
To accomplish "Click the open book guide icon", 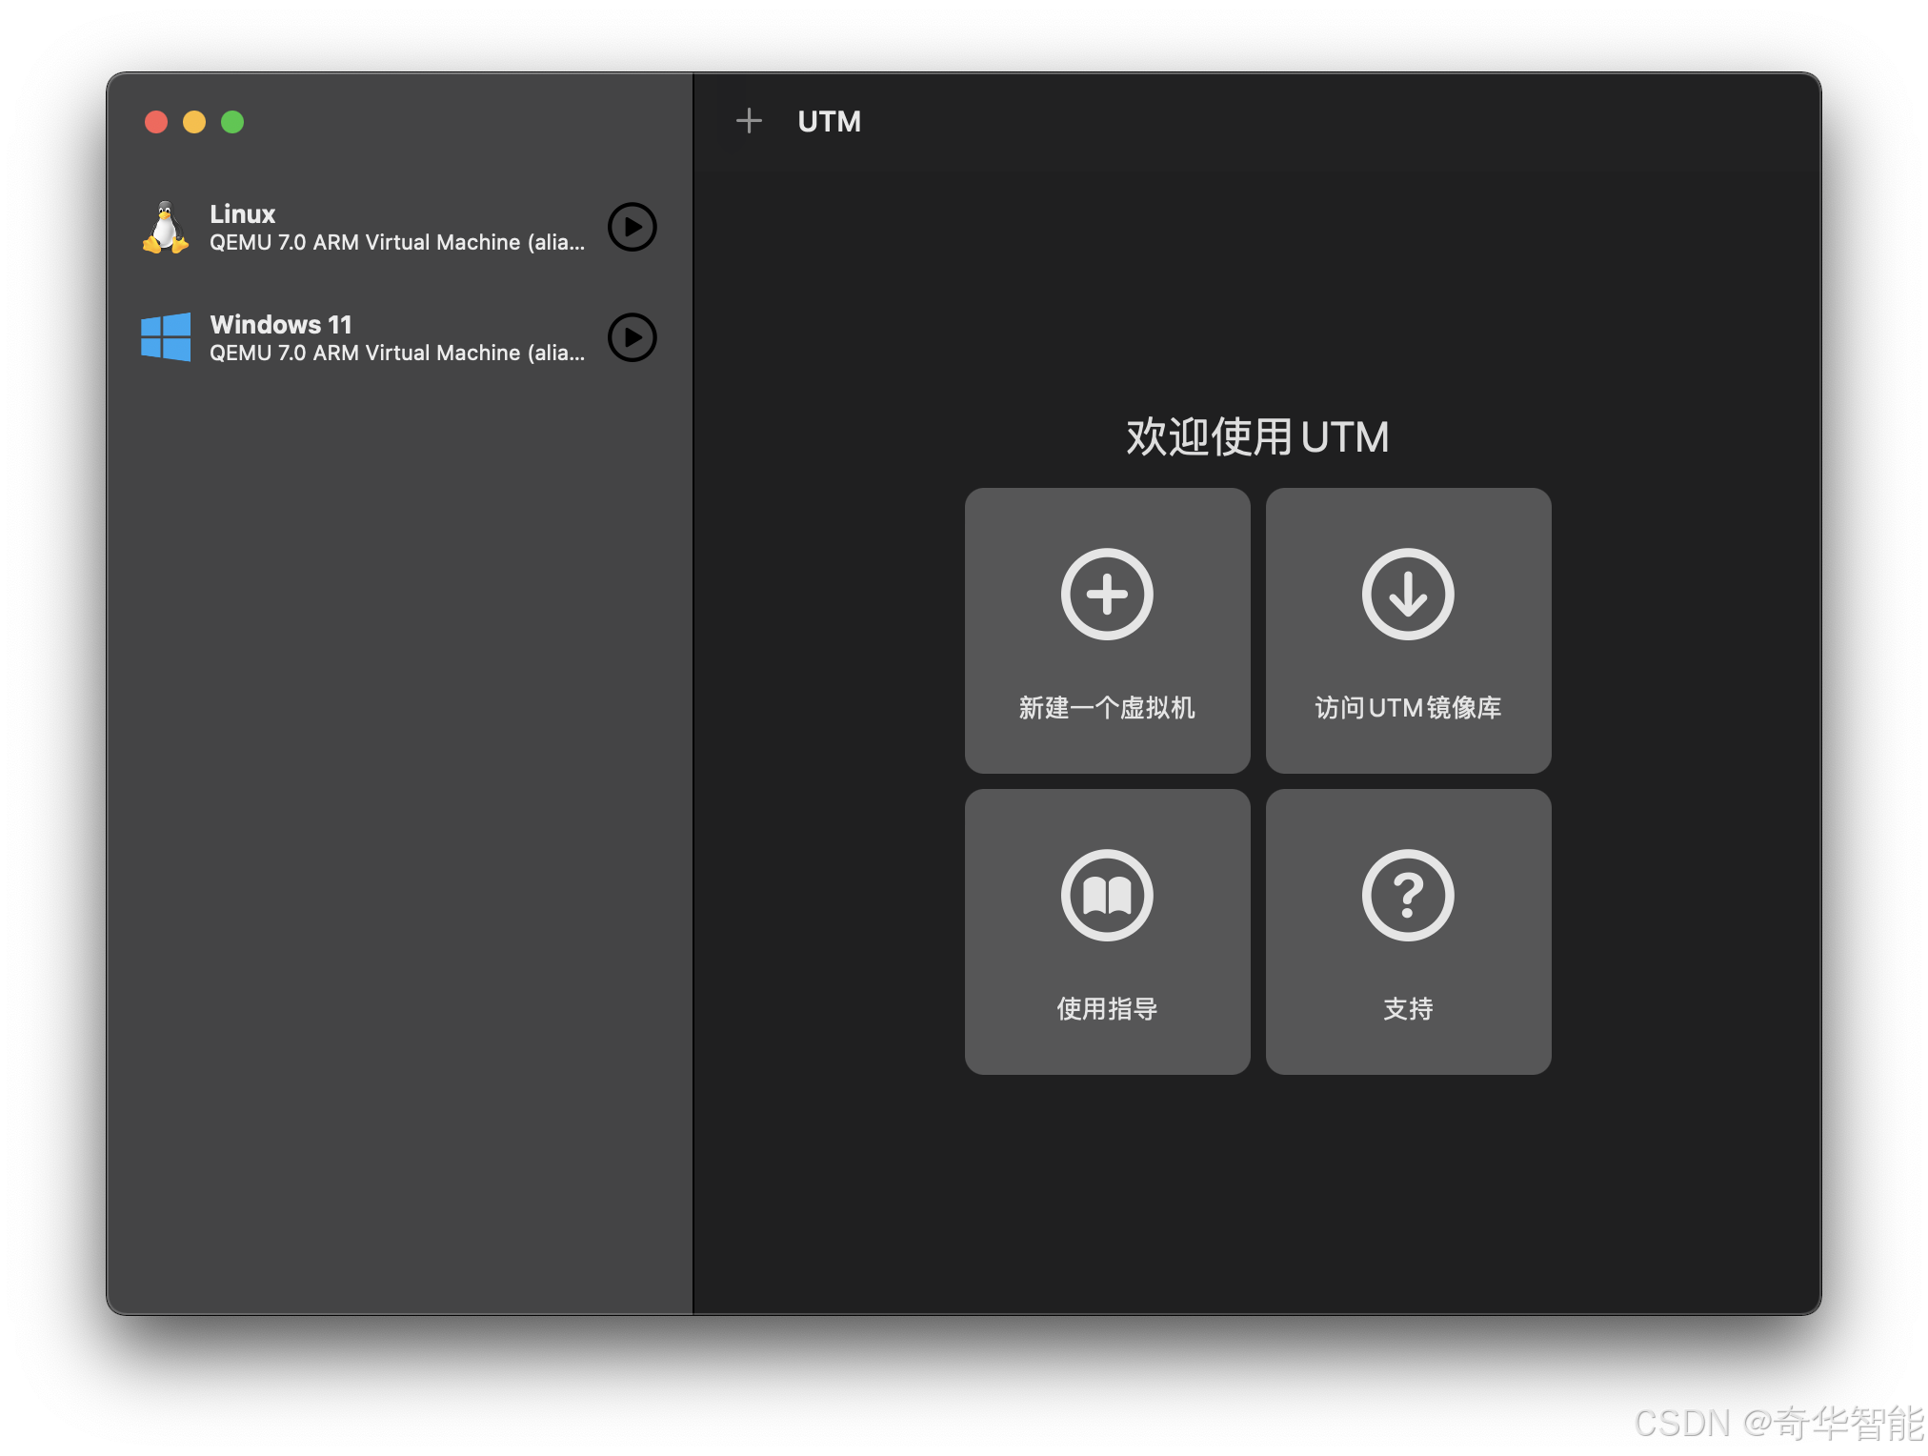I will [1107, 896].
